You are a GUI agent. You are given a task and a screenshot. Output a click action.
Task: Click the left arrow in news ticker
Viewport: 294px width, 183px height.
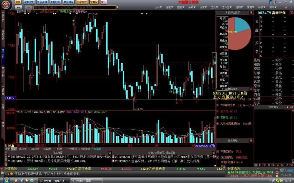point(6,174)
